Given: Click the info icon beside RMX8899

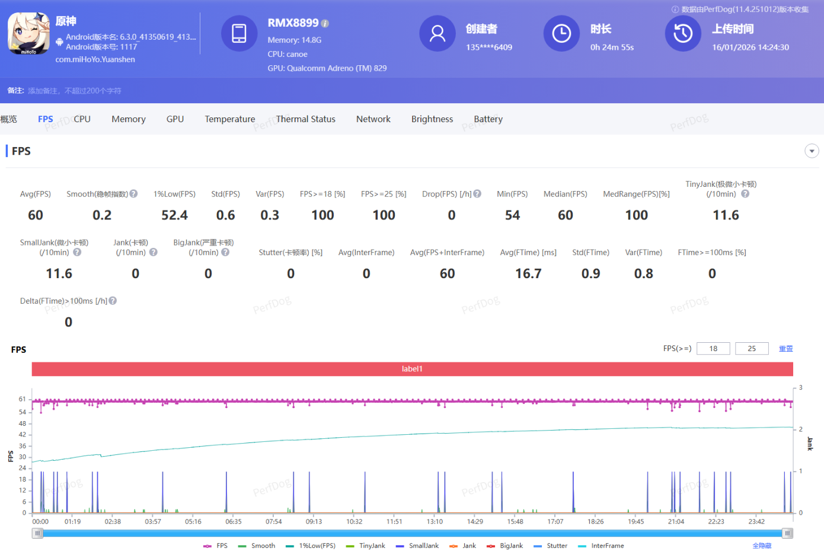Looking at the screenshot, I should [325, 24].
